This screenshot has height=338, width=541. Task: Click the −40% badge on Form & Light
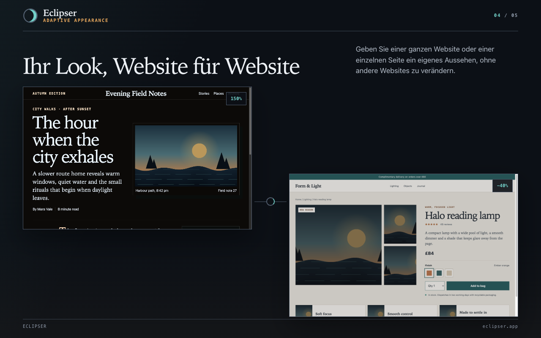tap(503, 186)
